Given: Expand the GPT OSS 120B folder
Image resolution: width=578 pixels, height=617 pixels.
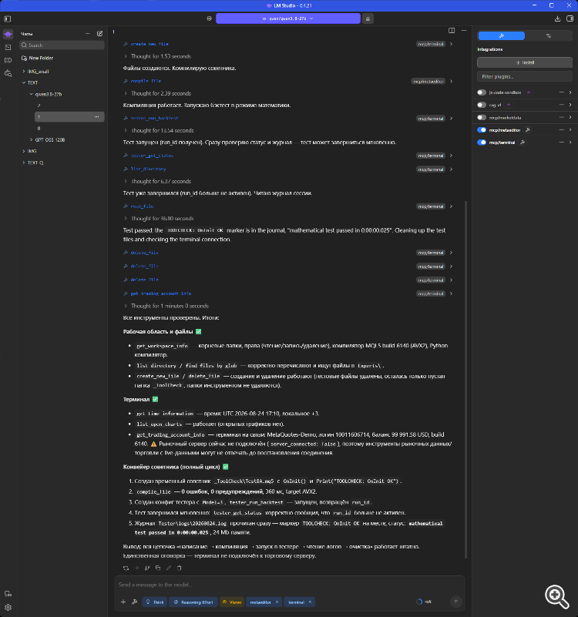Looking at the screenshot, I should [x=49, y=139].
